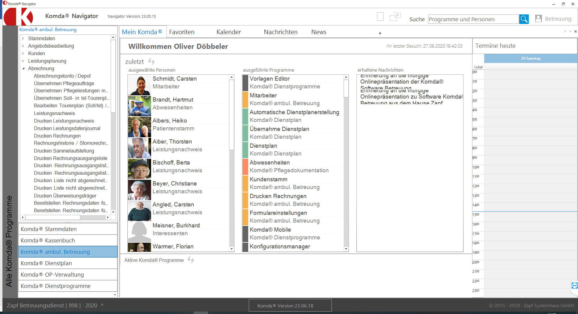Open Automatische Dienstplanerstellung from recent programs
This screenshot has height=314, width=578.
(293, 116)
